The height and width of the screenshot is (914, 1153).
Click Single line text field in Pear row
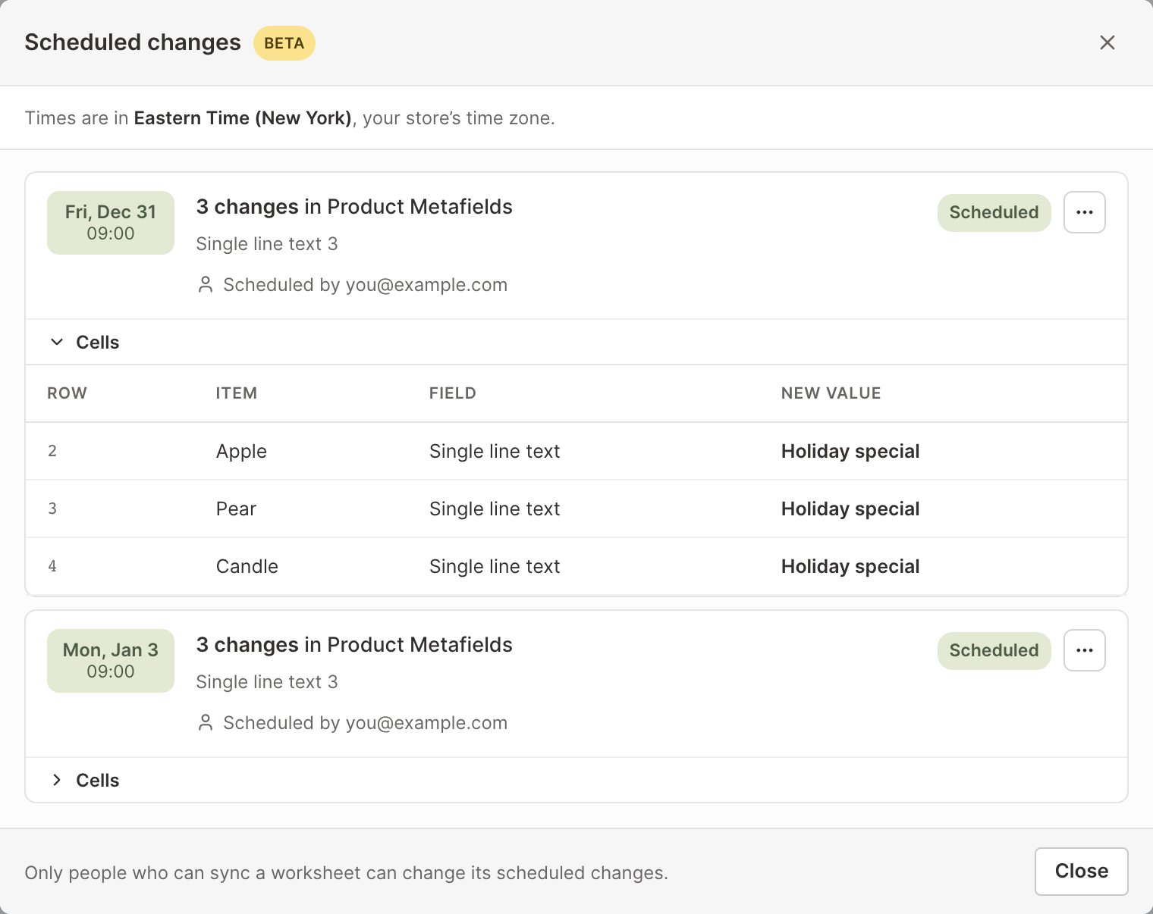495,509
